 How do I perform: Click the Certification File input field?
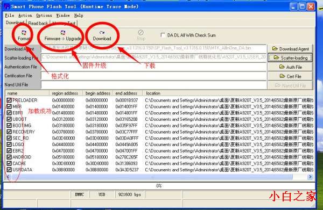point(154,76)
